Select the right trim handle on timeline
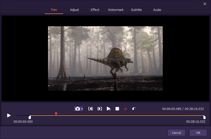The height and width of the screenshot is (139, 211). click(x=204, y=117)
